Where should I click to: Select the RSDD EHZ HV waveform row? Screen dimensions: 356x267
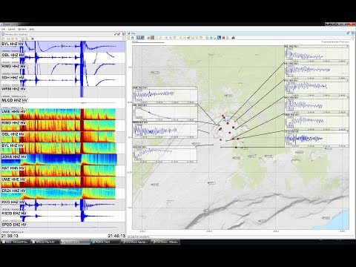(x=63, y=216)
